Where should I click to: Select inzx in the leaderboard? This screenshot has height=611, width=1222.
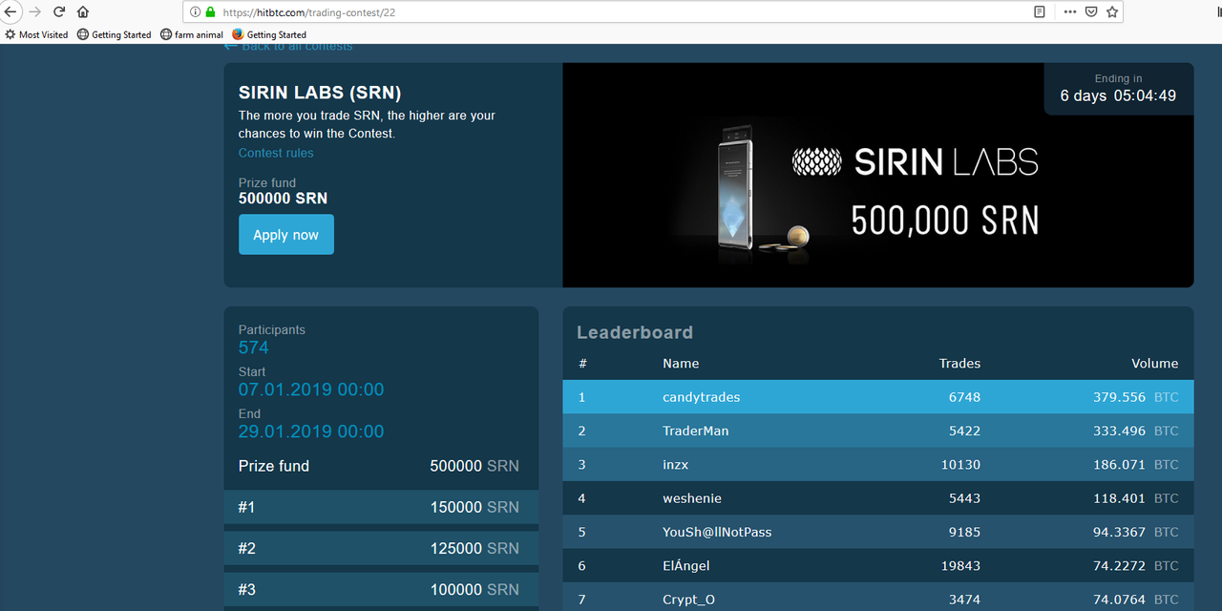(x=676, y=465)
